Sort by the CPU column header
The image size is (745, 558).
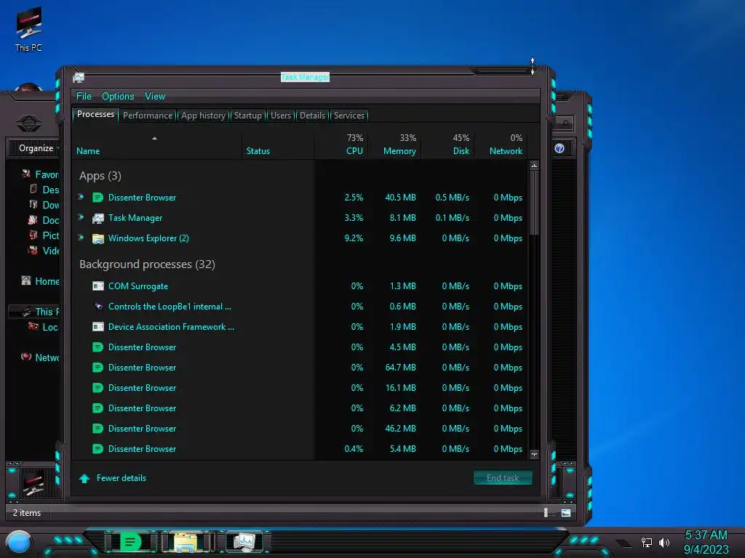(341, 145)
